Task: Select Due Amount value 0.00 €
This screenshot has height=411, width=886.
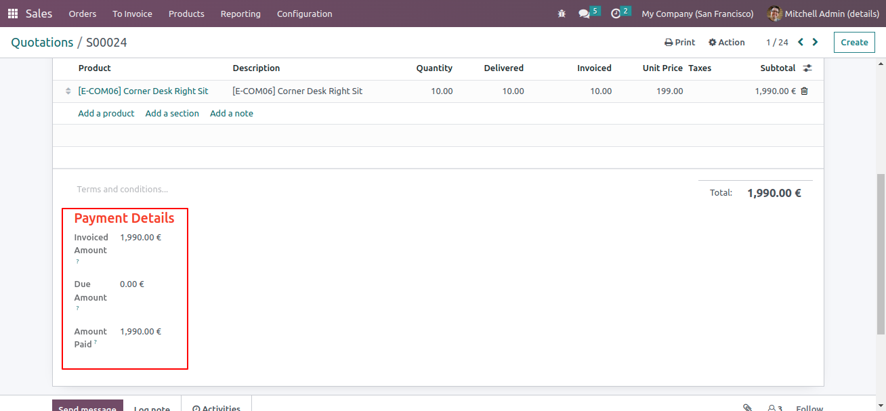Action: (132, 284)
